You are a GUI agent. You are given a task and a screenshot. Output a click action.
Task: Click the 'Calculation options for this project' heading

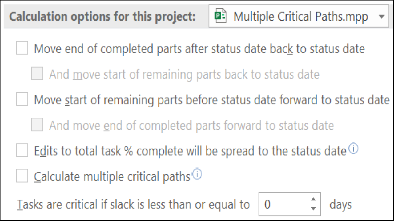[102, 17]
